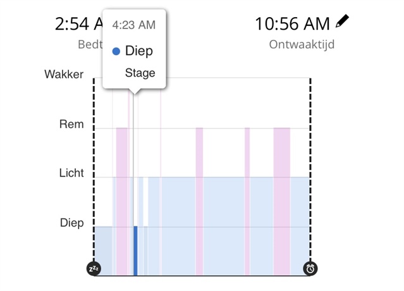
Task: Select the narrow REM bar mid-chart
Action: coord(199,202)
